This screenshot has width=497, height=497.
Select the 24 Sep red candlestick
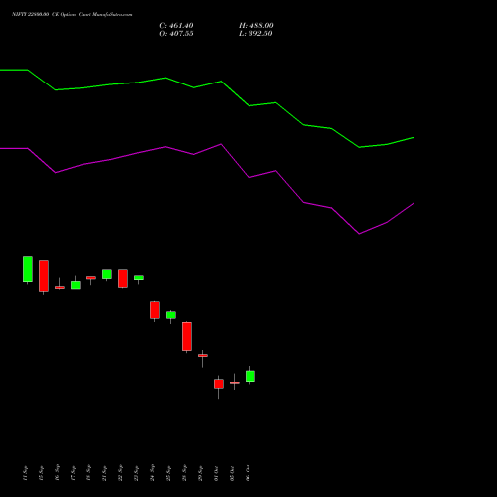[x=155, y=310]
